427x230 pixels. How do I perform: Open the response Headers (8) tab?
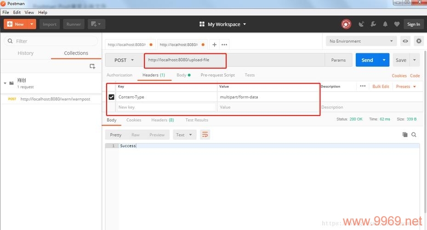point(163,120)
